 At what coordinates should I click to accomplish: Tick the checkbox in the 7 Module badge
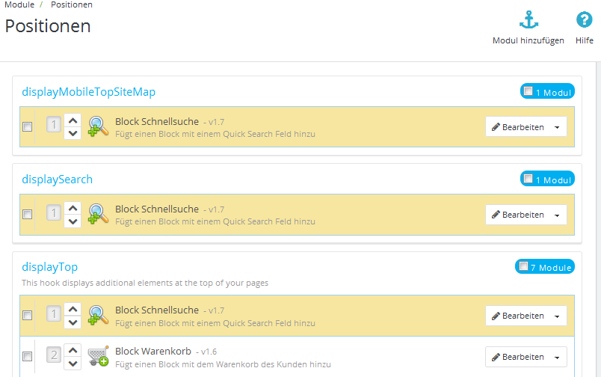click(524, 266)
